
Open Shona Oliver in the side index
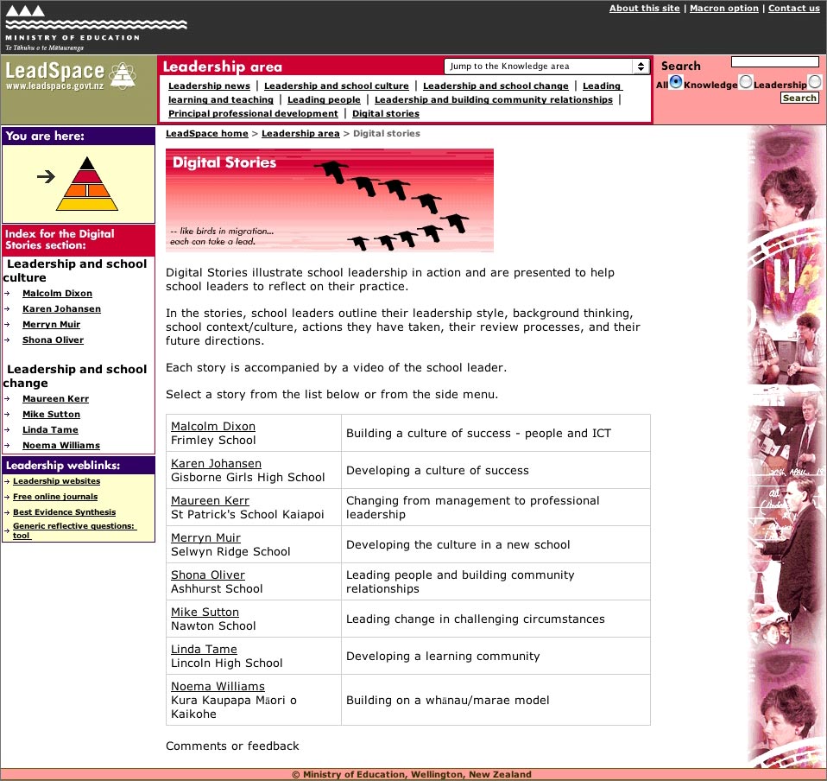(x=53, y=340)
